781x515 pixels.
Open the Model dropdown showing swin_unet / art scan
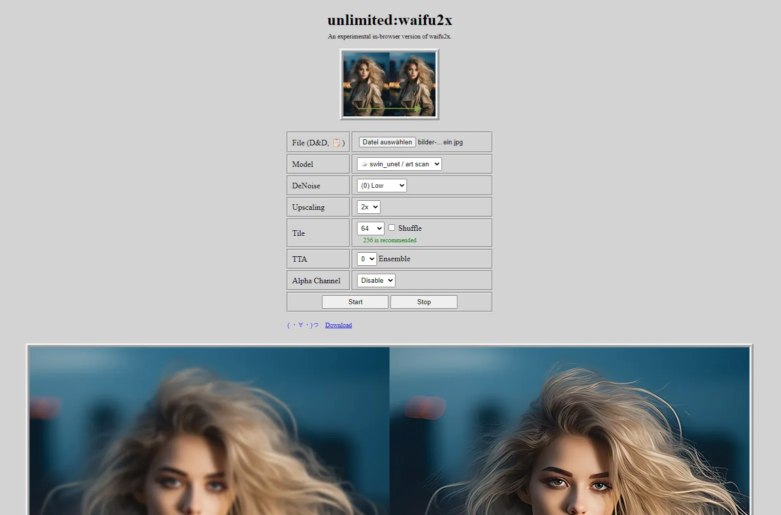[399, 164]
